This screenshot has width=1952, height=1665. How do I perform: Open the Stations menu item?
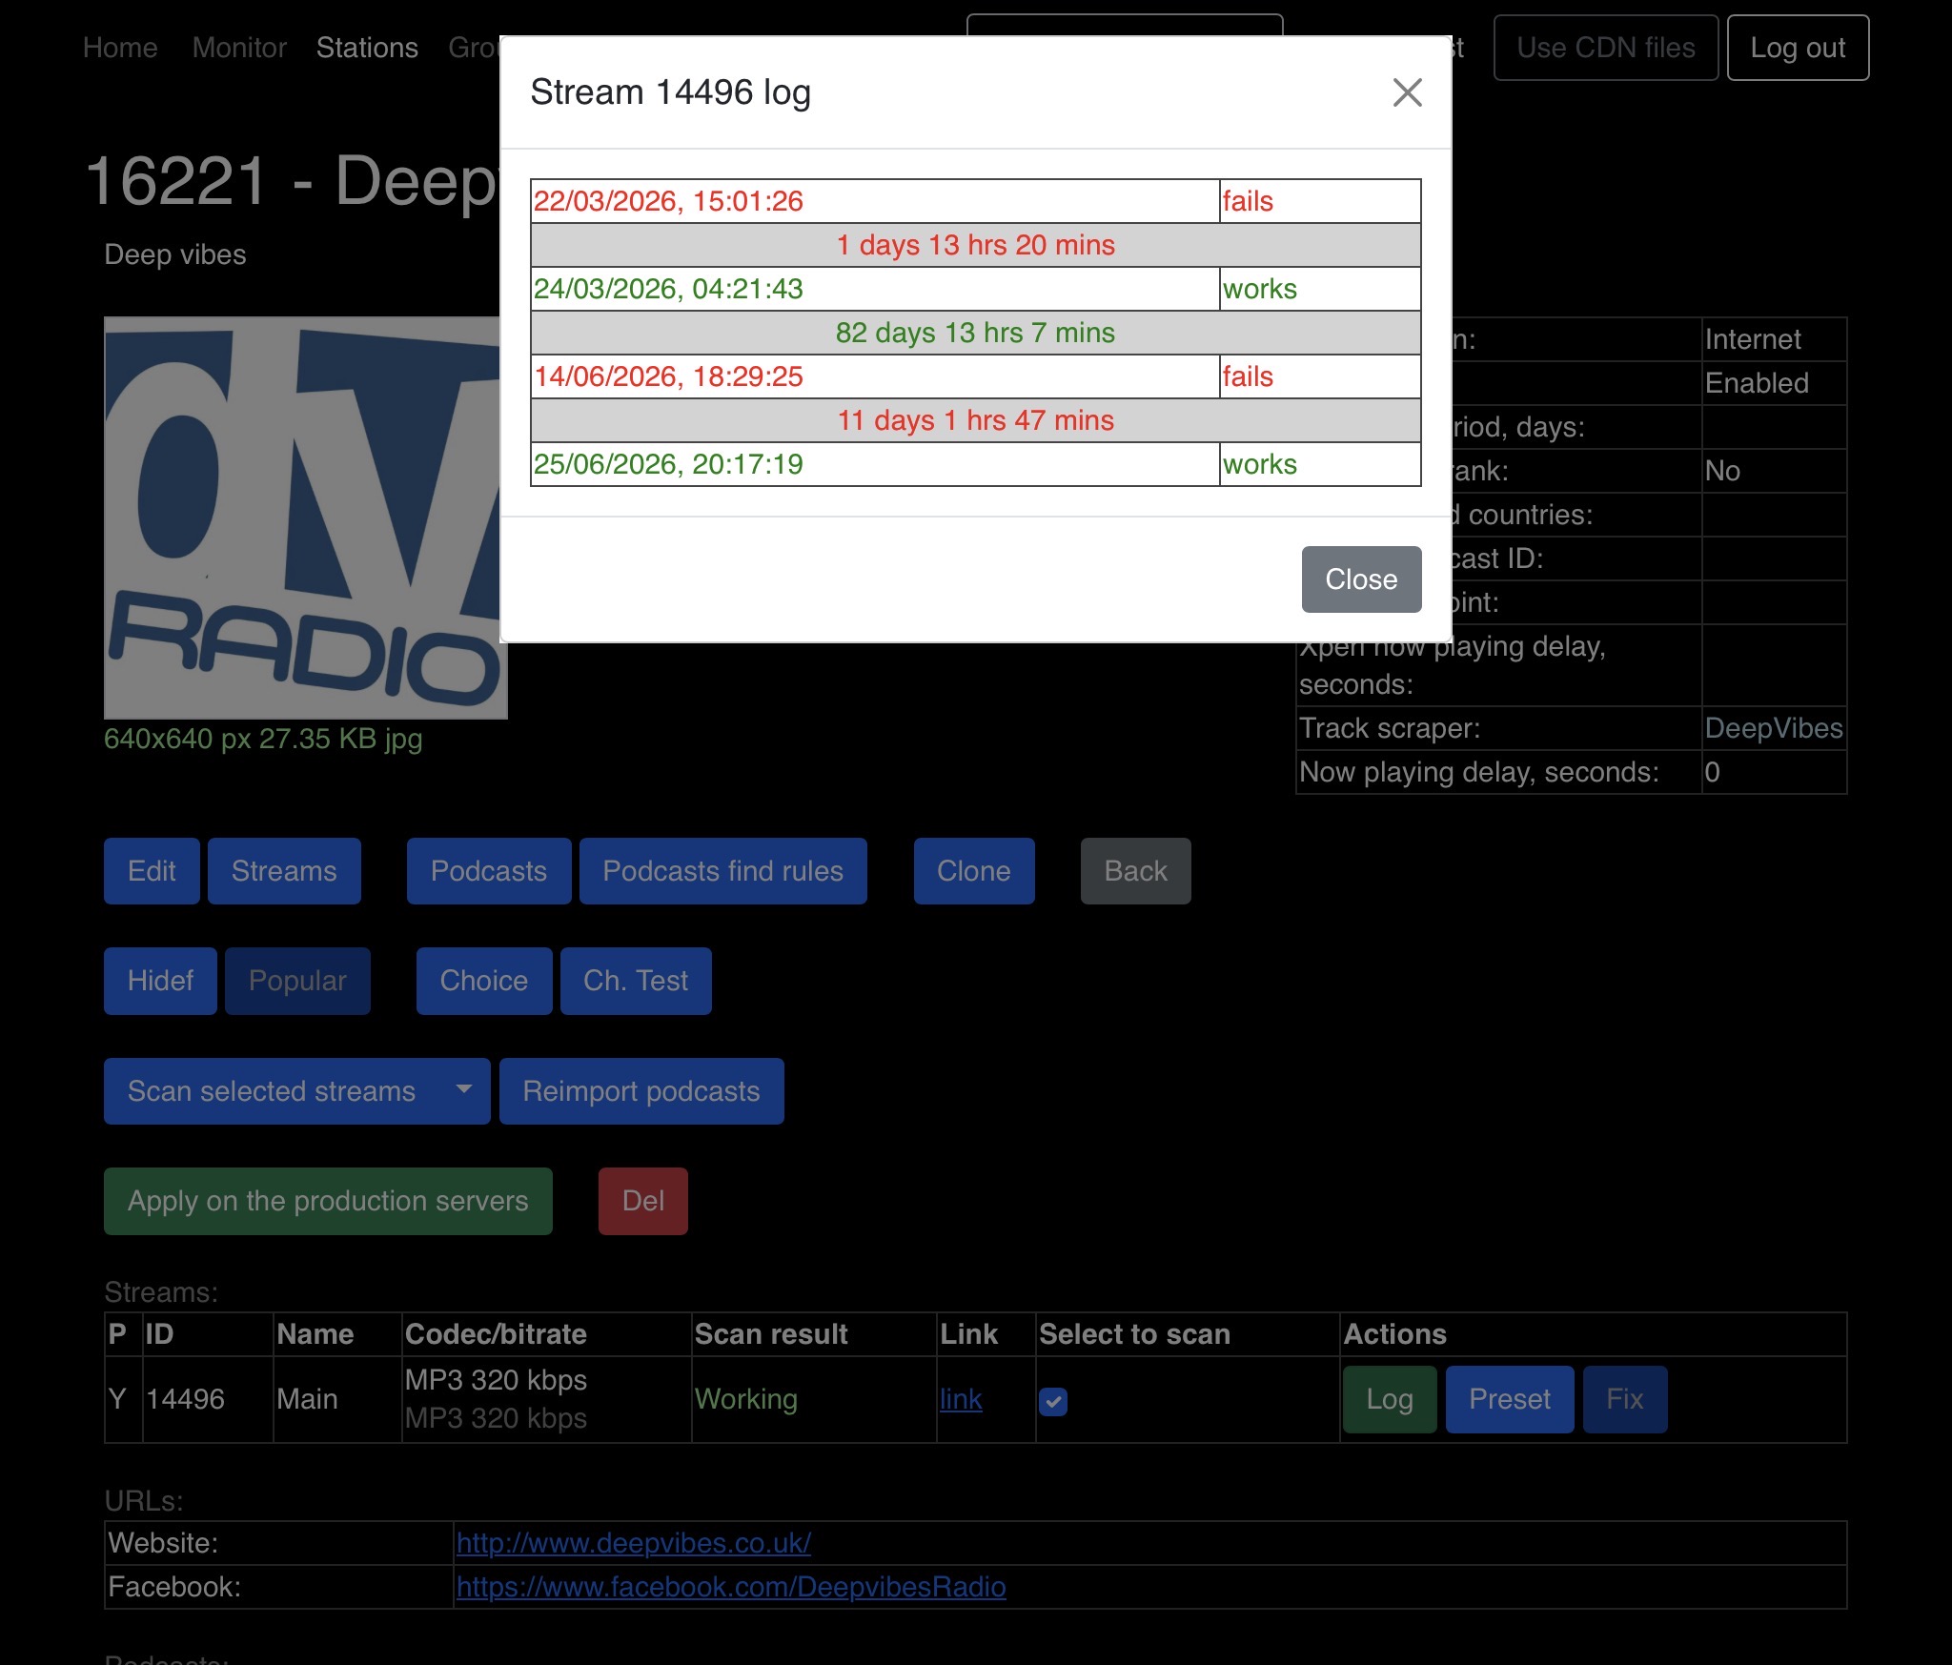click(x=367, y=48)
